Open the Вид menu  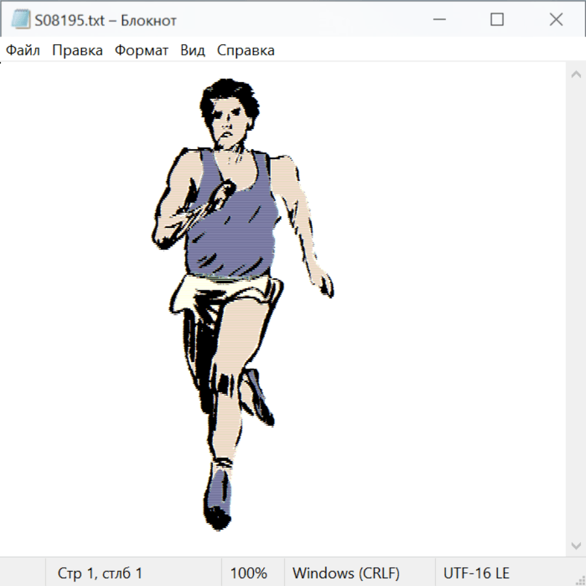192,51
